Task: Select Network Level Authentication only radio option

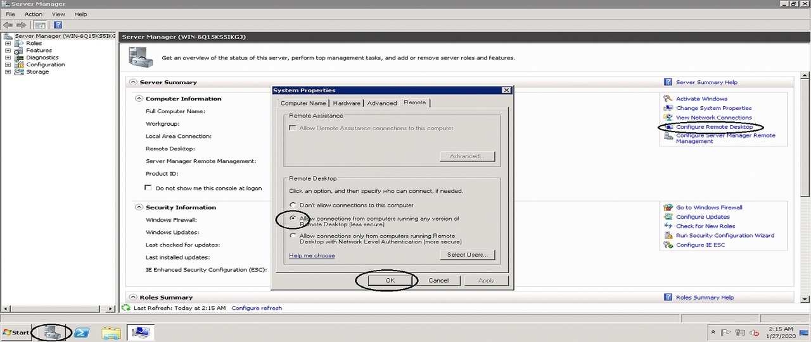Action: pyautogui.click(x=293, y=236)
